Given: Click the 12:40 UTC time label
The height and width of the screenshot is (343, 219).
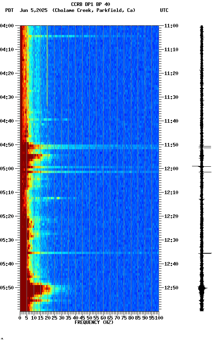Looking at the screenshot, I should click(x=171, y=264).
